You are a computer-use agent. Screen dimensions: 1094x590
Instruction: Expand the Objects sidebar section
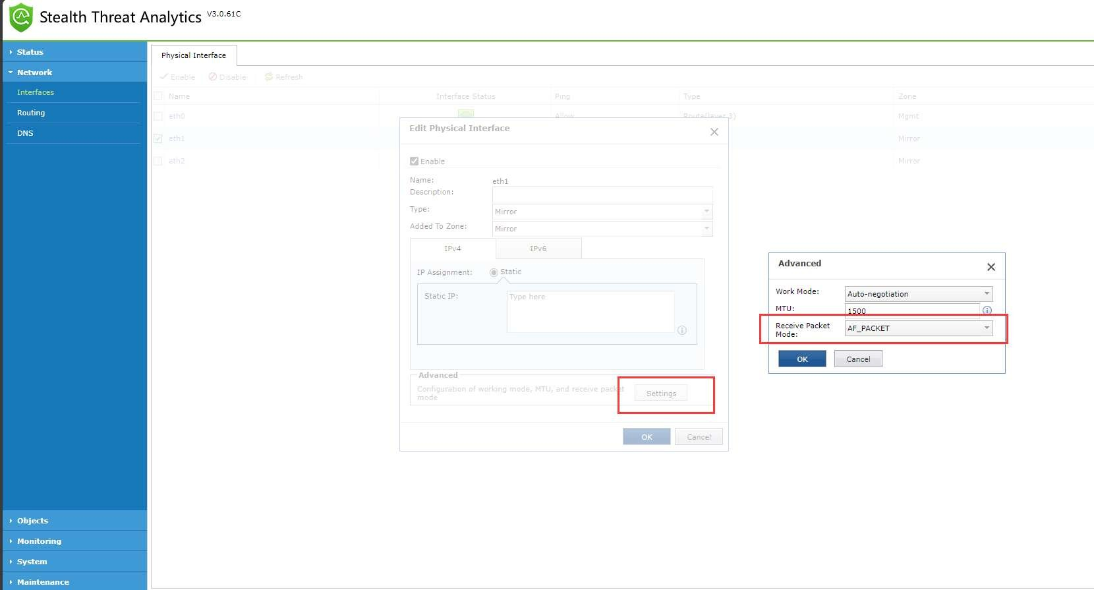(74, 521)
